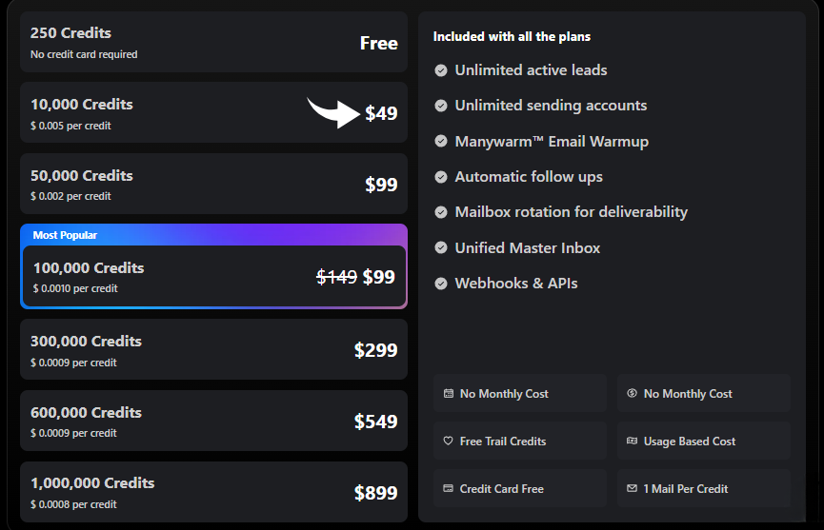The height and width of the screenshot is (530, 824).
Task: Click the dollar coin icon beside No Monthly Cost
Action: click(x=633, y=393)
